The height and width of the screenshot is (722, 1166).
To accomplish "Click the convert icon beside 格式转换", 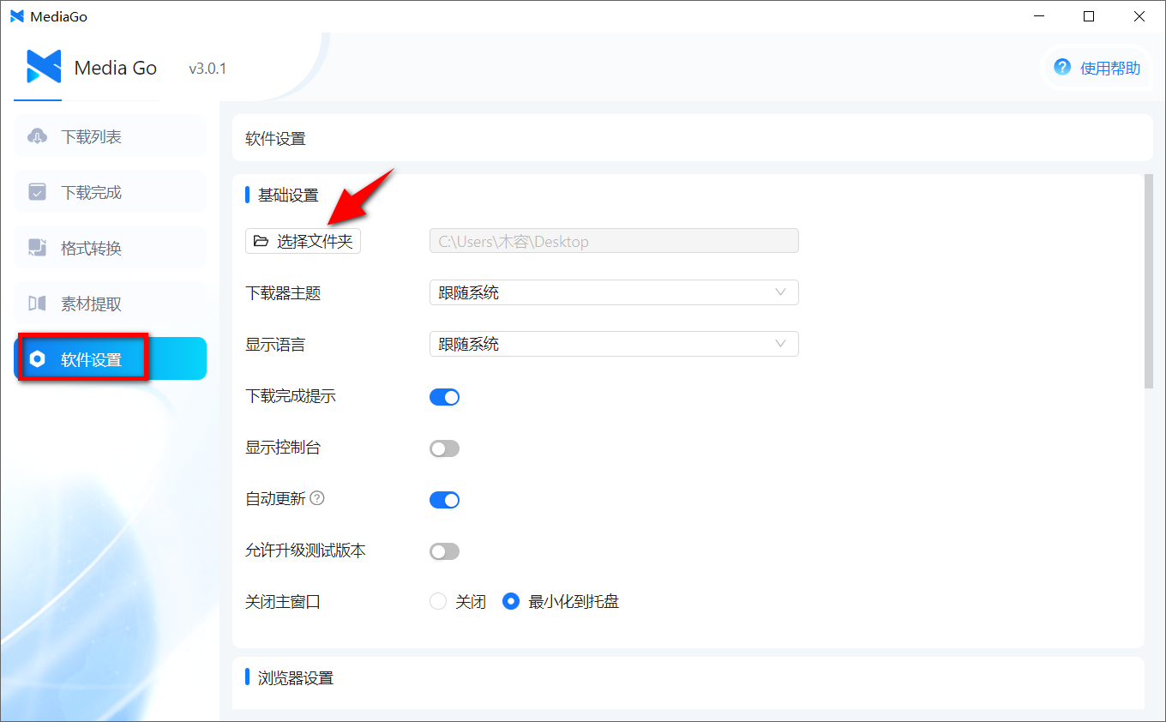I will 37,248.
